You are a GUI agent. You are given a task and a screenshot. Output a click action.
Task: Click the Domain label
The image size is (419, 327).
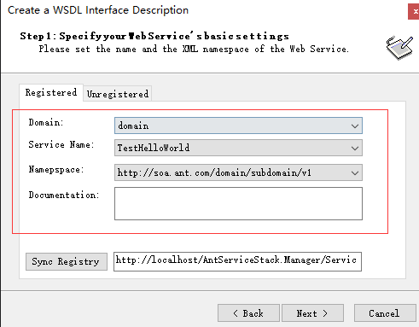pyautogui.click(x=46, y=122)
